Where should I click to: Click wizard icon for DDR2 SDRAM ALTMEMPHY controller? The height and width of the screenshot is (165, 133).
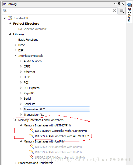pos(31,136)
